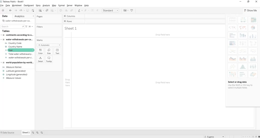Switch to the Analytics tab
This screenshot has width=260, height=138.
pos(19,16)
